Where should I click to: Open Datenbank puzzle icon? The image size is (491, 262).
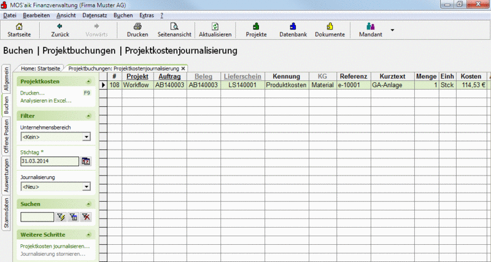pos(293,26)
